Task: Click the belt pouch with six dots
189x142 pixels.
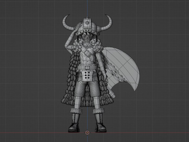Action: point(87,76)
